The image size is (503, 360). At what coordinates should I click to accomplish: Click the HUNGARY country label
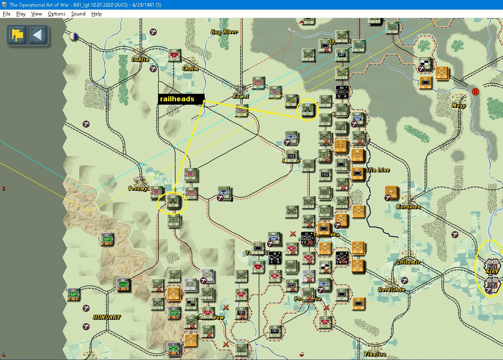click(x=107, y=317)
